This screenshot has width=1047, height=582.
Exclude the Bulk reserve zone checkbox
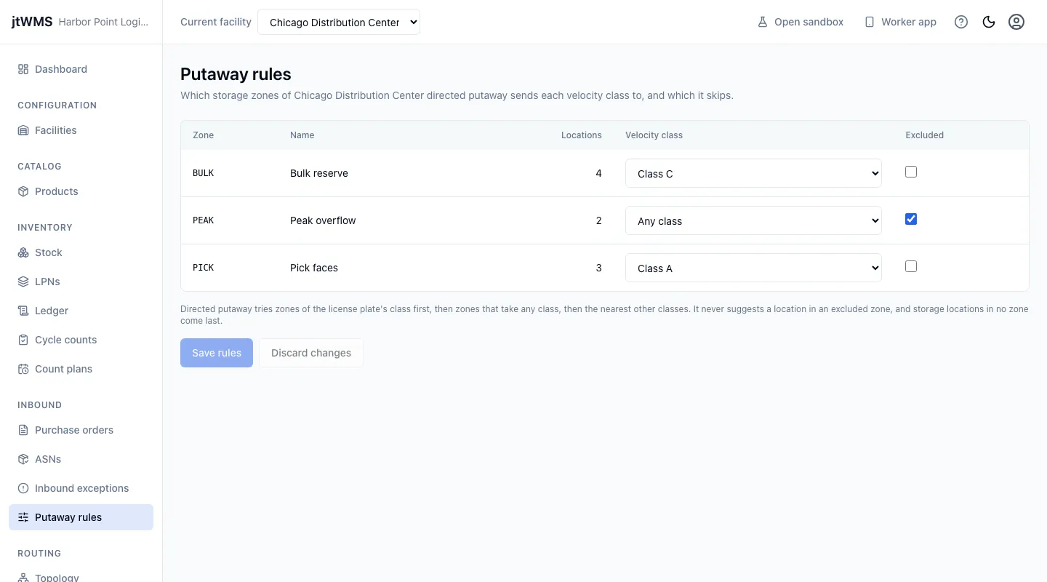click(x=911, y=172)
